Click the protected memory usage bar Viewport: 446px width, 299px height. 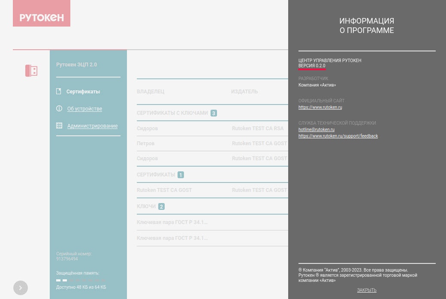pos(81,280)
